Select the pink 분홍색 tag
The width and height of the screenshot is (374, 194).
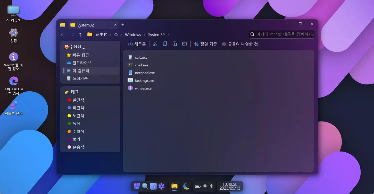[x=90, y=147]
